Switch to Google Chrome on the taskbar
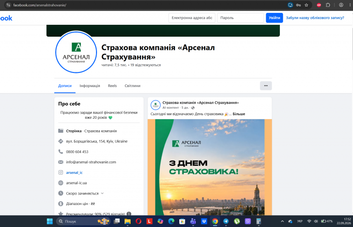 pos(215,221)
